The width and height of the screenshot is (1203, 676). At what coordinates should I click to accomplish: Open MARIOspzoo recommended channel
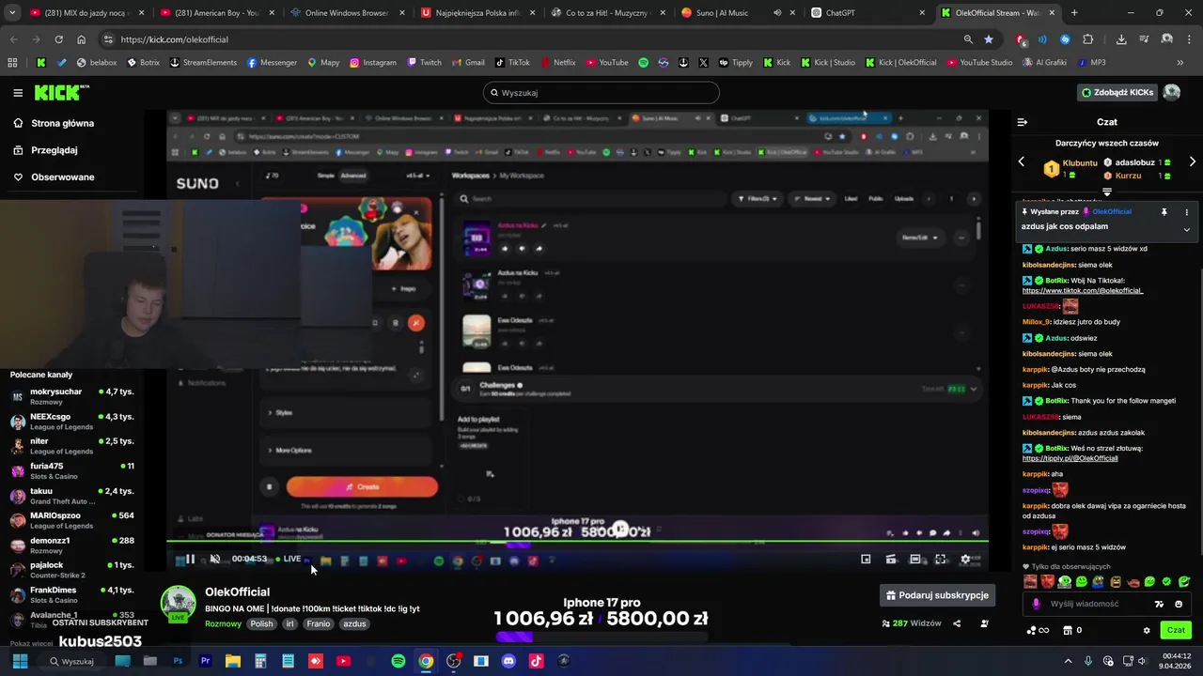(x=72, y=520)
